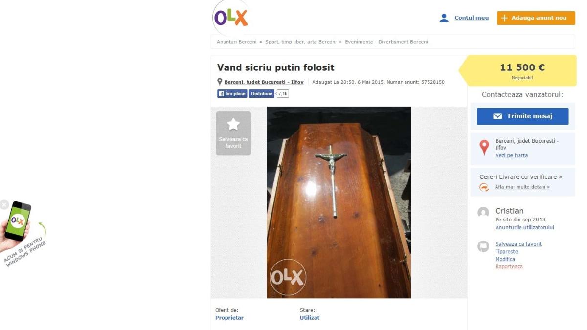Click Adauga anunt nou button
The width and height of the screenshot is (587, 330).
click(x=536, y=18)
